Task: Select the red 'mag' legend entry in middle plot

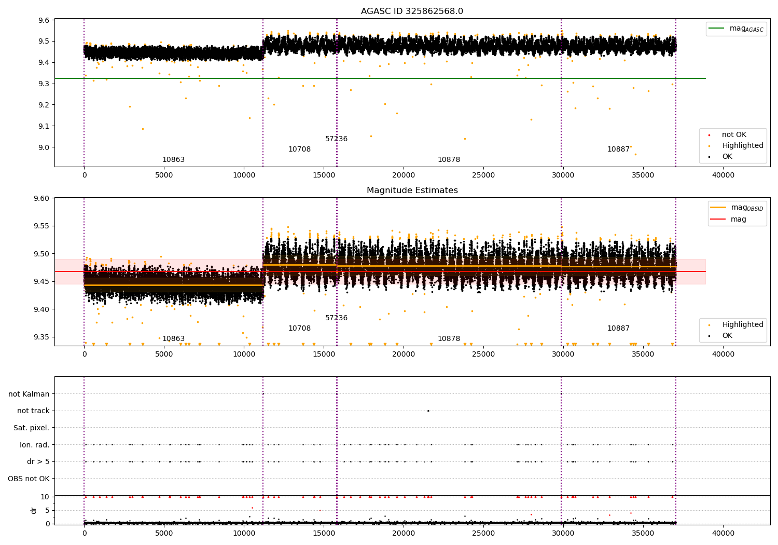Action: [x=729, y=220]
